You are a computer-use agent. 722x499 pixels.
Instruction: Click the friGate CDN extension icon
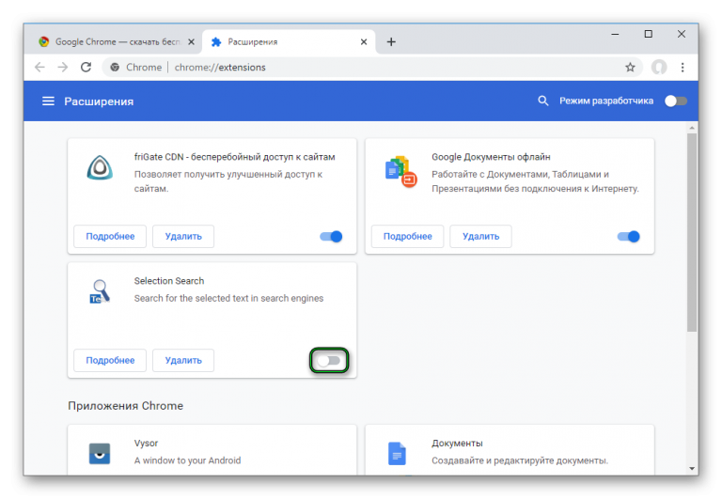(100, 167)
